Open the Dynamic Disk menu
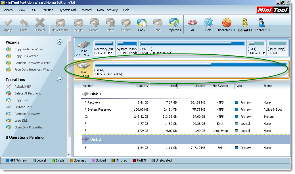Image resolution: width=295 pixels, height=174 pixels. [x=68, y=10]
